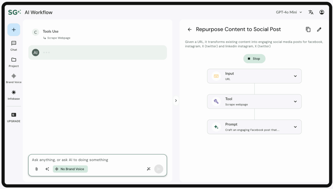
Task: Expand the Tool Scrape webpage step
Action: tap(295, 101)
